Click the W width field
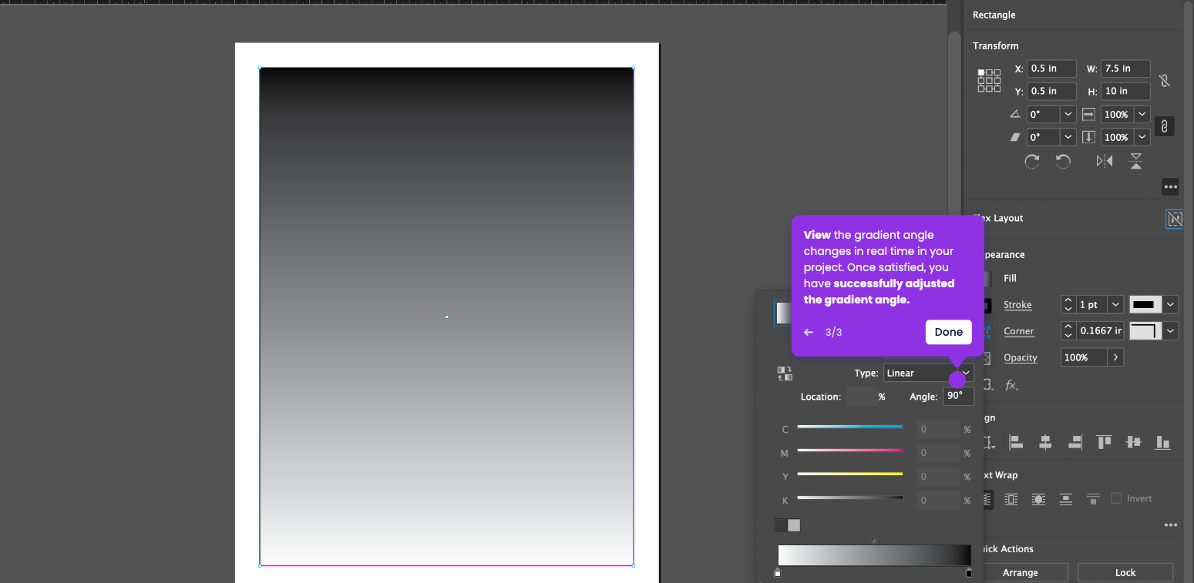 (x=1125, y=69)
